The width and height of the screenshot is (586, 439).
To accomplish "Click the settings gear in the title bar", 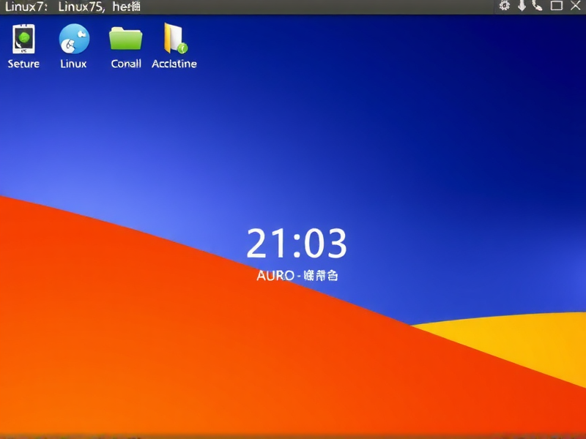I will [505, 5].
